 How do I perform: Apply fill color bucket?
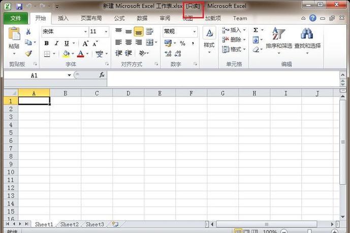click(x=66, y=54)
